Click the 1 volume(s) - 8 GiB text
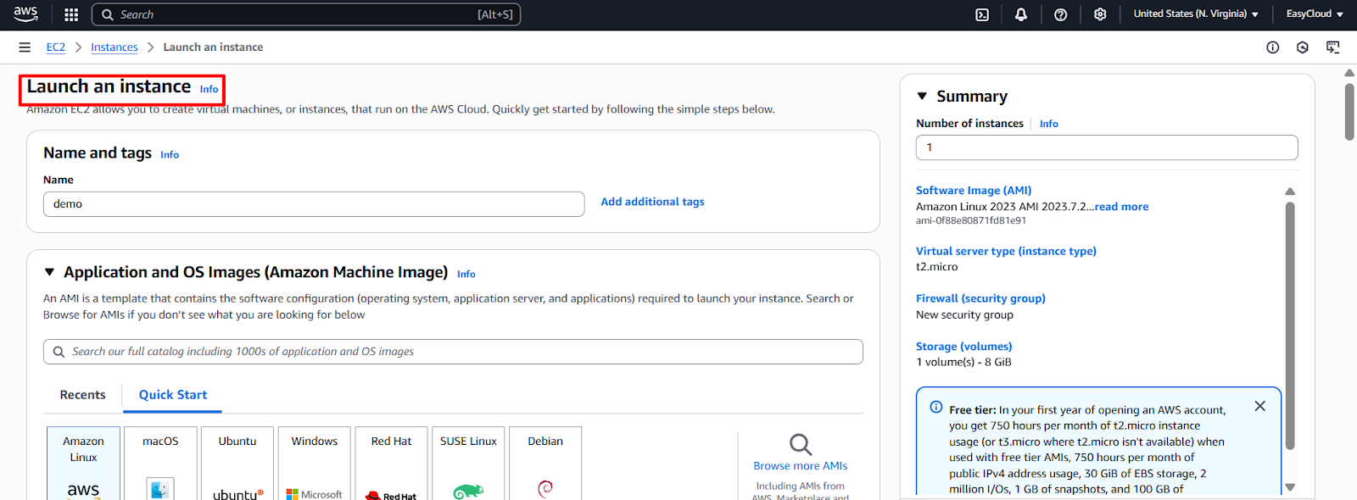The image size is (1357, 500). pos(963,362)
